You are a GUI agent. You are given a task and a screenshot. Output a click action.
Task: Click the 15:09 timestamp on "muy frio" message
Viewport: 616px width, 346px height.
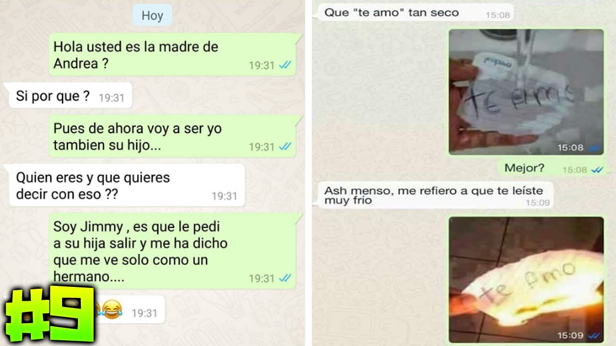click(x=538, y=203)
